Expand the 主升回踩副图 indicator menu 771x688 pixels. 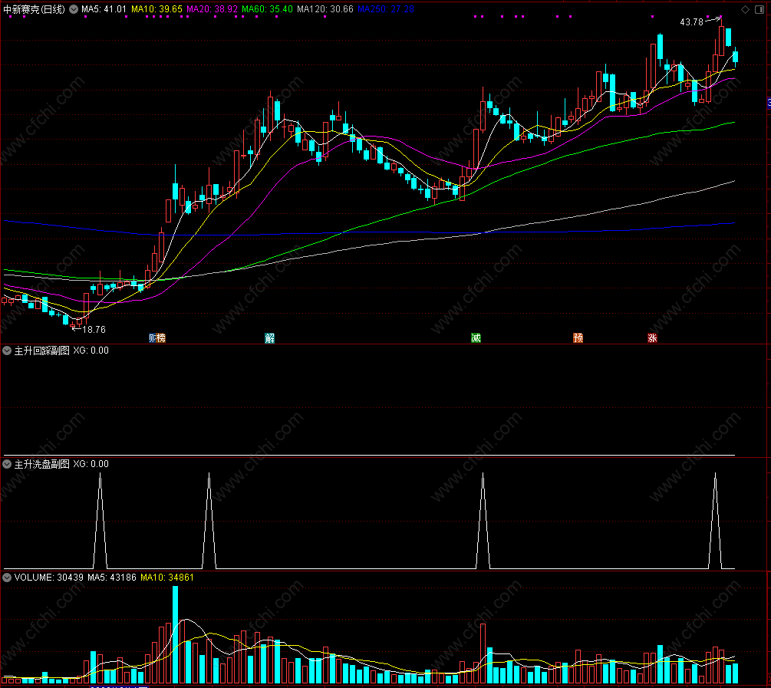pos(7,351)
